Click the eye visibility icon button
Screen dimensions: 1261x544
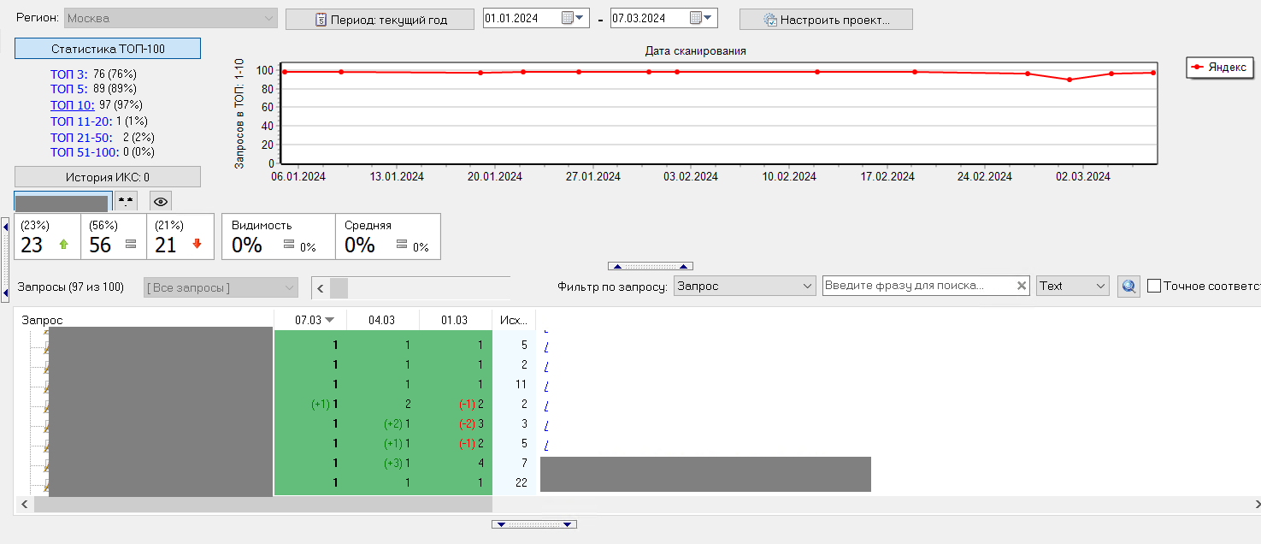(x=161, y=201)
